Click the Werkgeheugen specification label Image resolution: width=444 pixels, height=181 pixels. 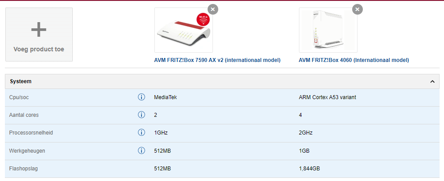pyautogui.click(x=27, y=150)
